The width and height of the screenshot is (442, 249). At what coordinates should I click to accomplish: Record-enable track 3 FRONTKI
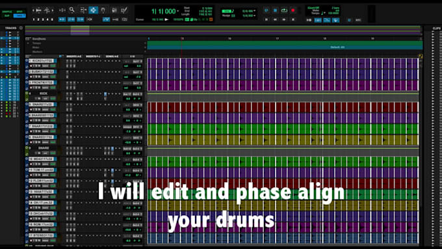tap(31, 88)
